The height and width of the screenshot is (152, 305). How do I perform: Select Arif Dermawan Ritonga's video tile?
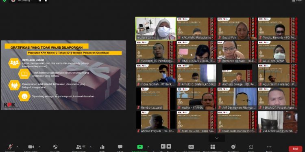click(x=237, y=98)
